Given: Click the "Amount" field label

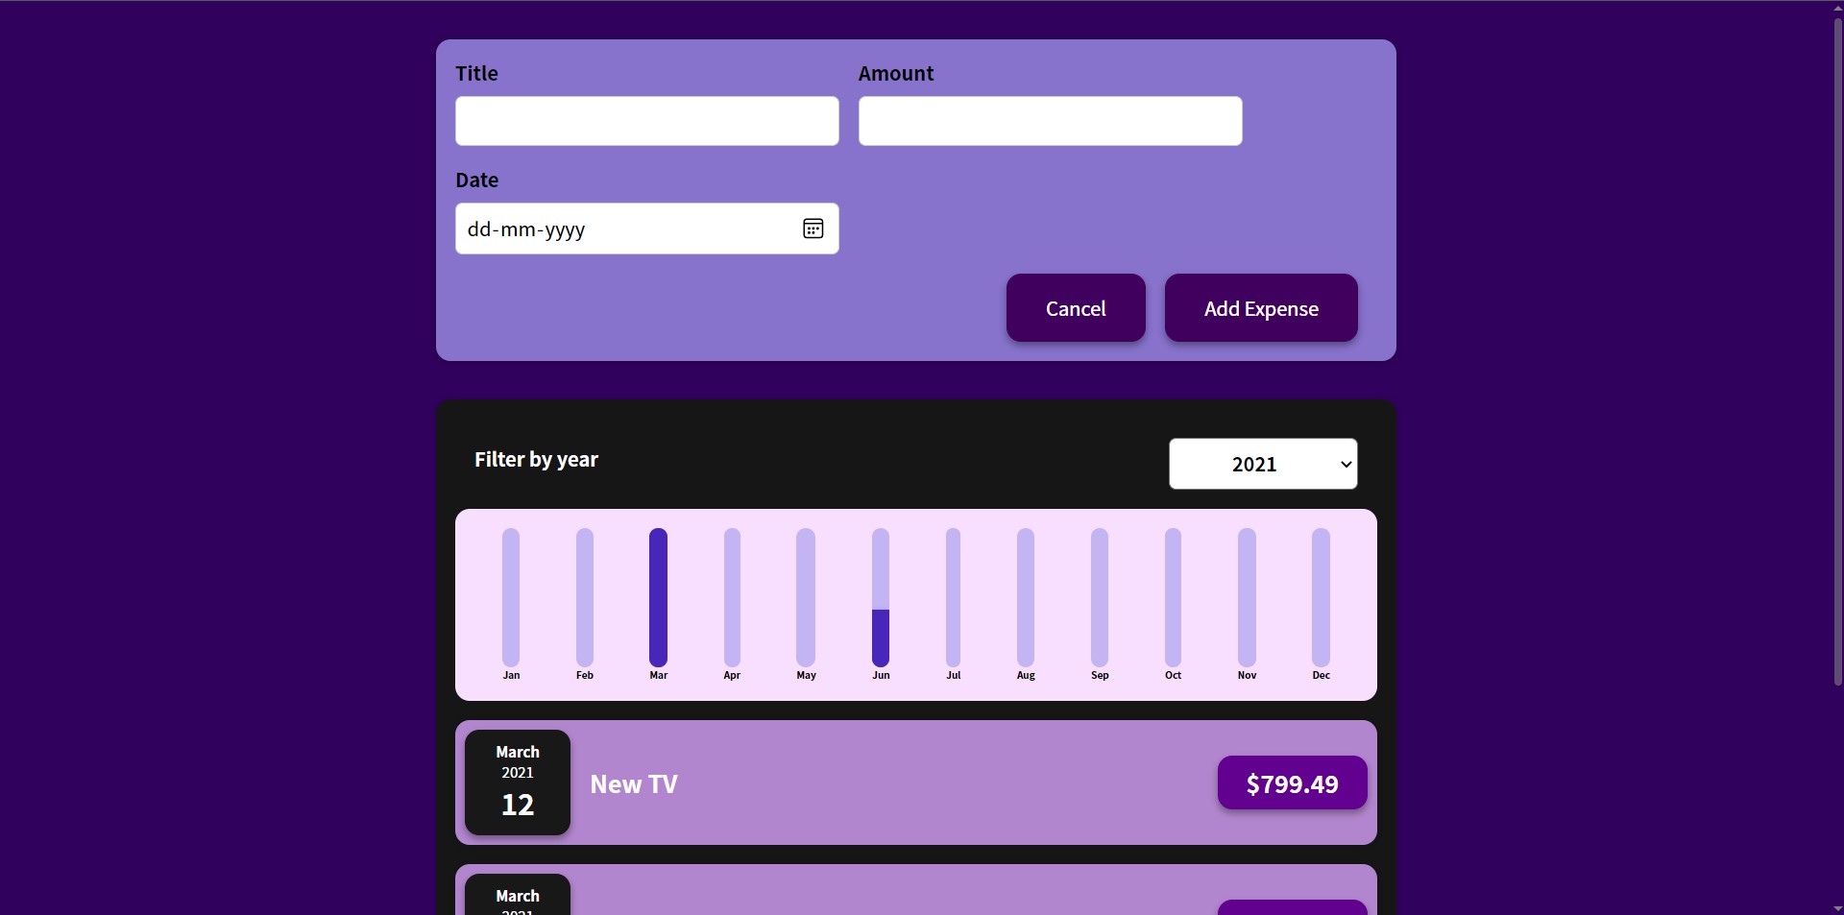Looking at the screenshot, I should 895,73.
